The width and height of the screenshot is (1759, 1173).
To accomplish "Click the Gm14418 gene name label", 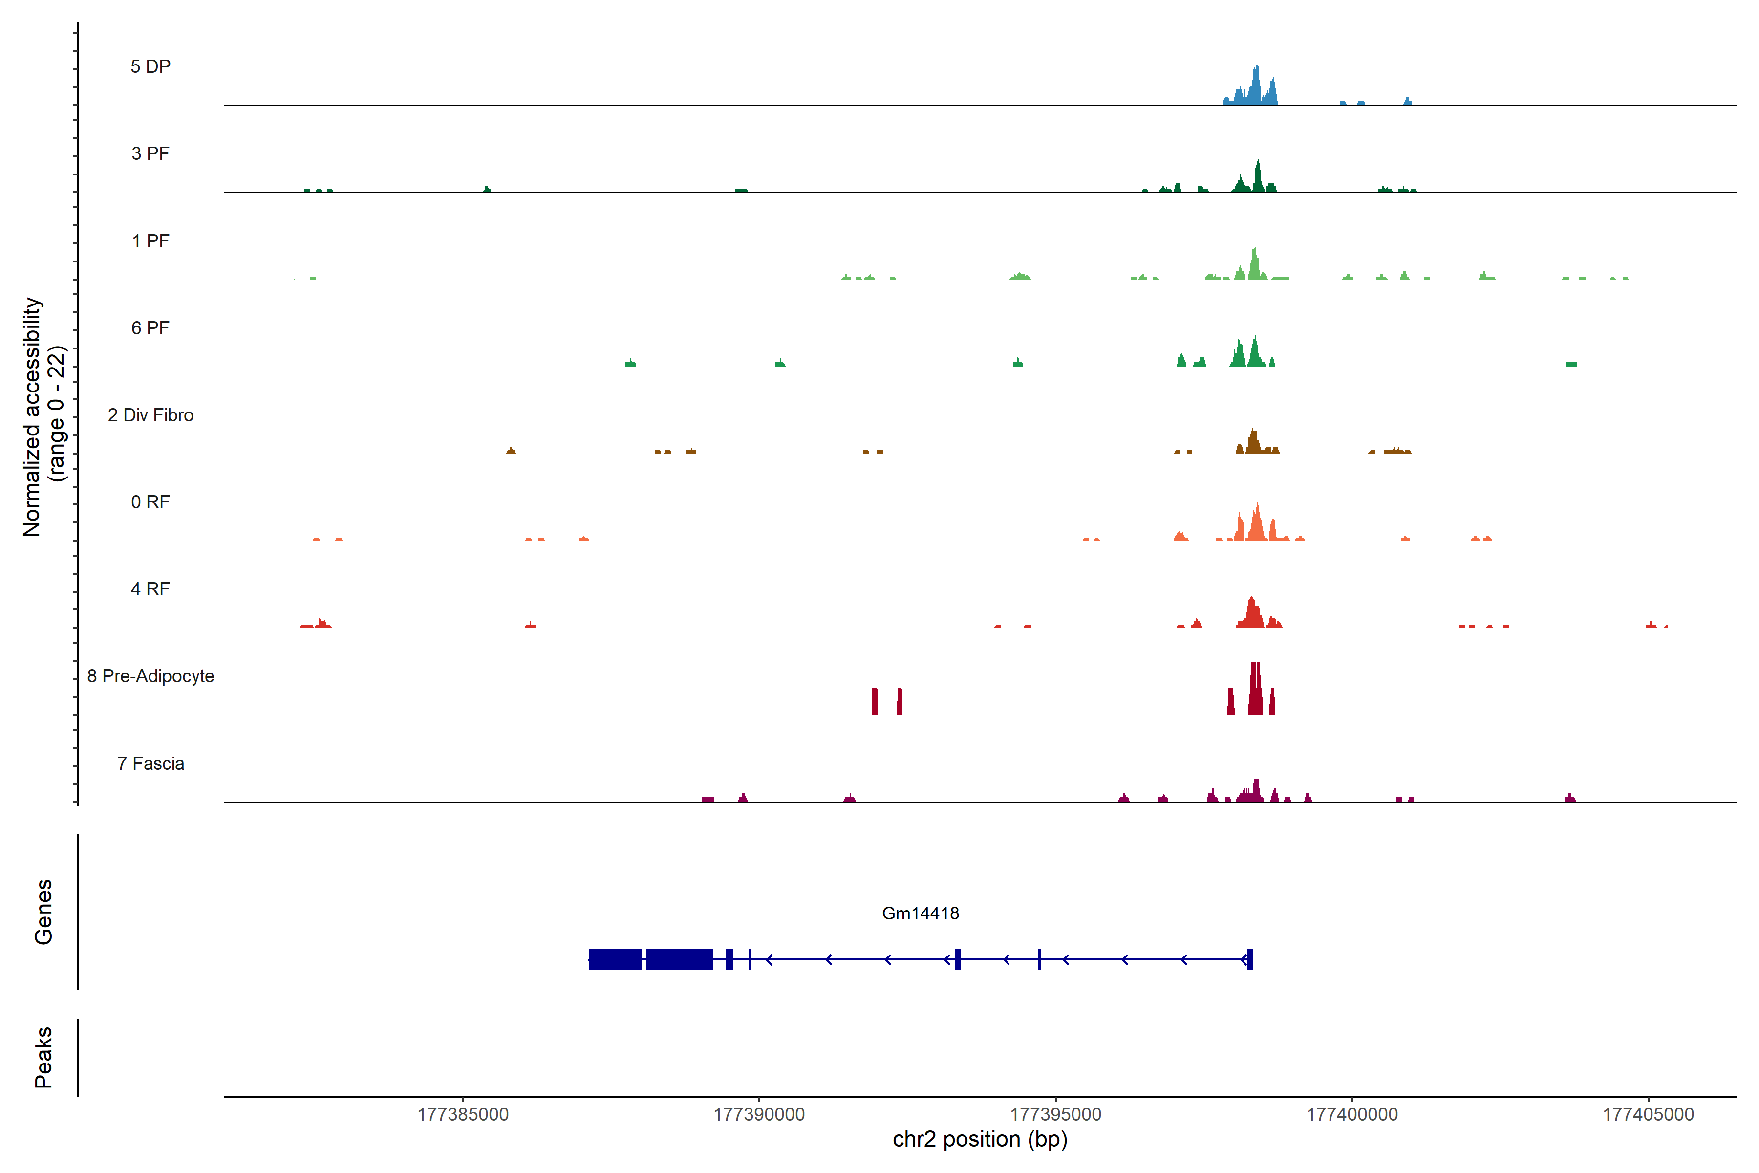I will click(x=920, y=912).
